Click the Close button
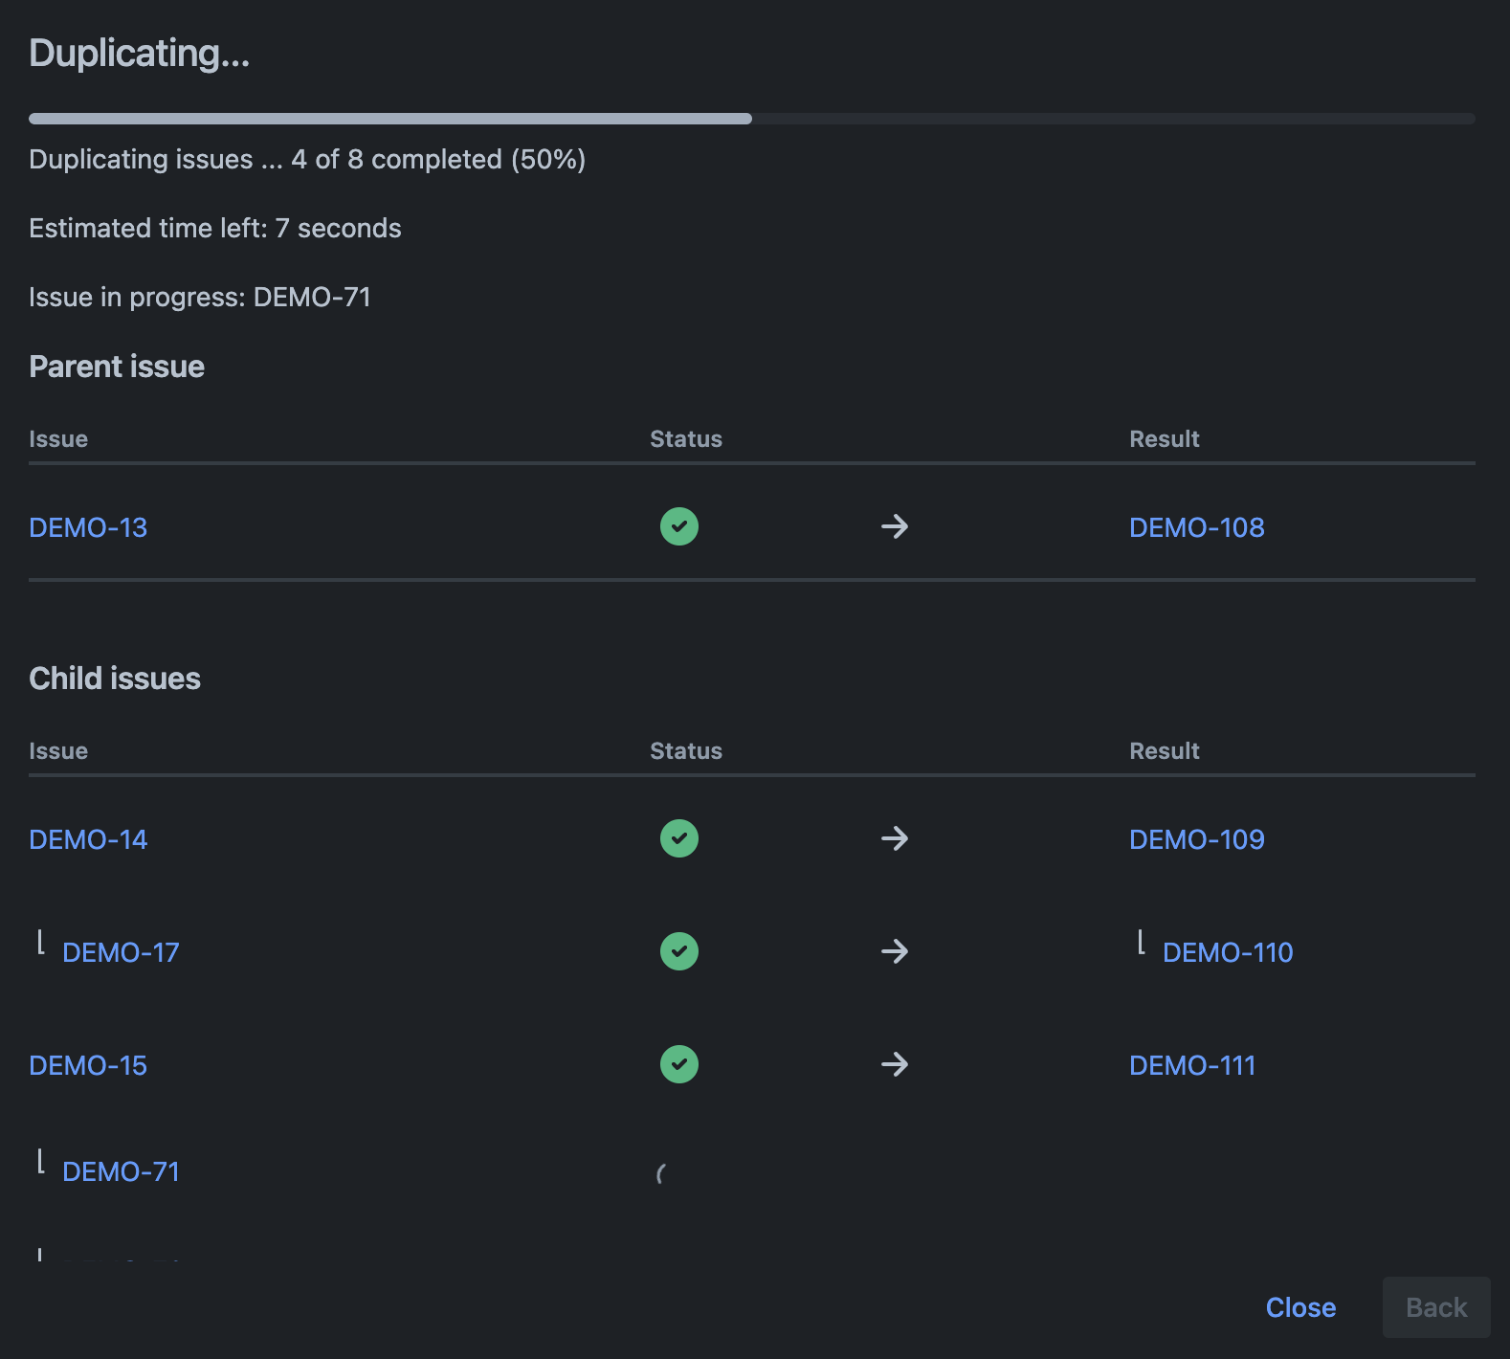Image resolution: width=1510 pixels, height=1359 pixels. pyautogui.click(x=1299, y=1307)
